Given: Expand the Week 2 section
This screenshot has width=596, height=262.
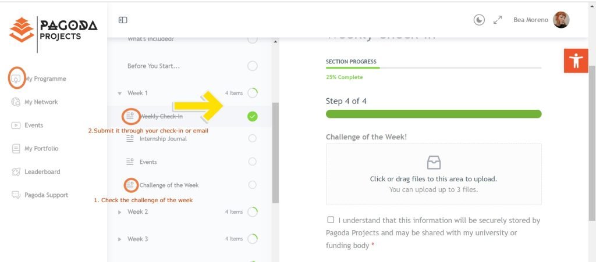Looking at the screenshot, I should point(120,212).
